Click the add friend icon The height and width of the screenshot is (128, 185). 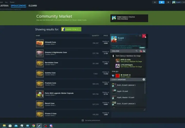pyautogui.click(x=144, y=51)
